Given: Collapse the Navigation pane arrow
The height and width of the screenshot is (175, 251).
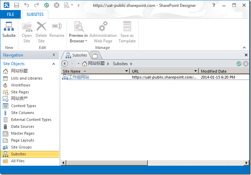Looking at the screenshot, I should pos(54,55).
